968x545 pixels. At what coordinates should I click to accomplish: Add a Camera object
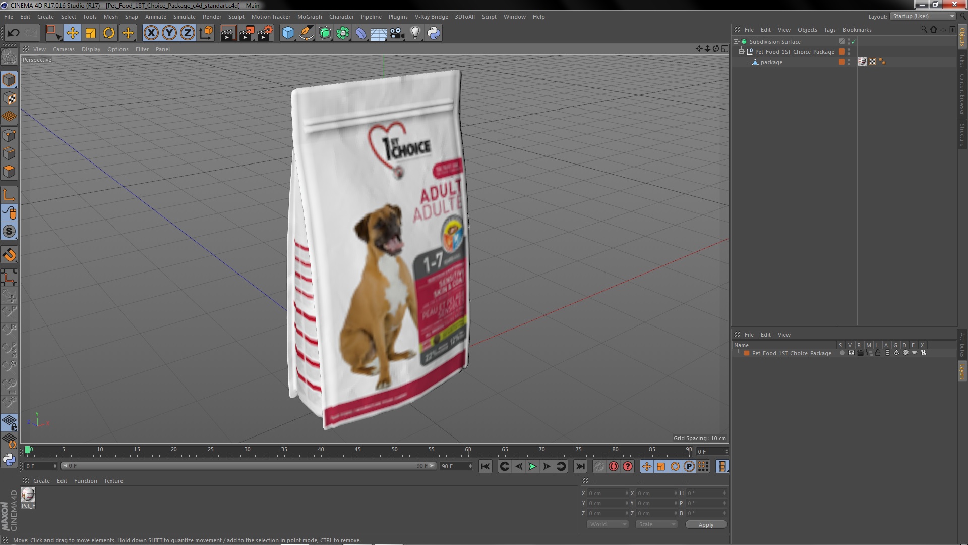(x=397, y=33)
